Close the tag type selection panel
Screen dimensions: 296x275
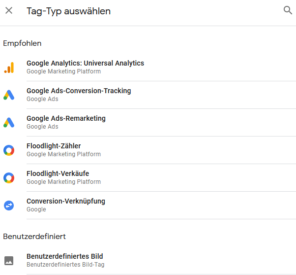[x=9, y=10]
